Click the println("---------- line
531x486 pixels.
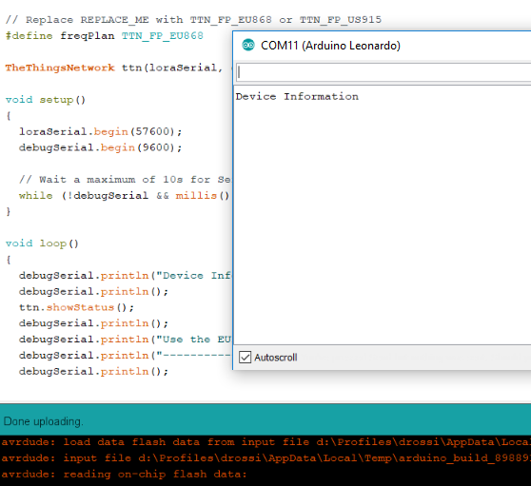[x=125, y=355]
